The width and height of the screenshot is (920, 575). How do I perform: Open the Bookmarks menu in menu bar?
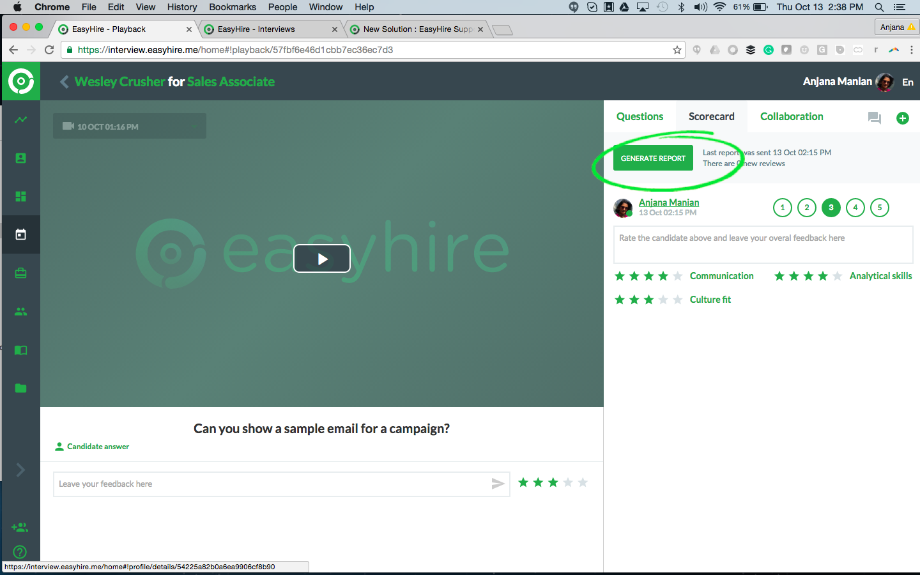pos(233,7)
